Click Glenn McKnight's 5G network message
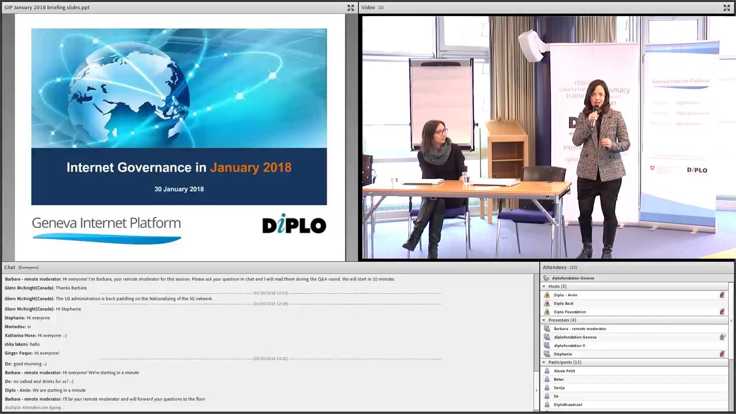Screen dimensions: 736x414 tap(109, 299)
